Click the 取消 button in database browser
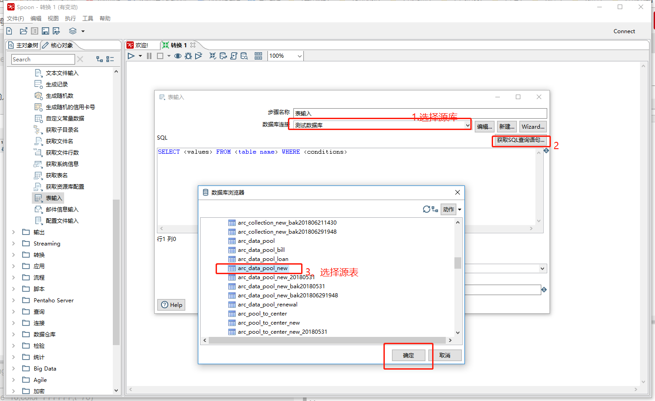This screenshot has width=655, height=401. click(445, 355)
